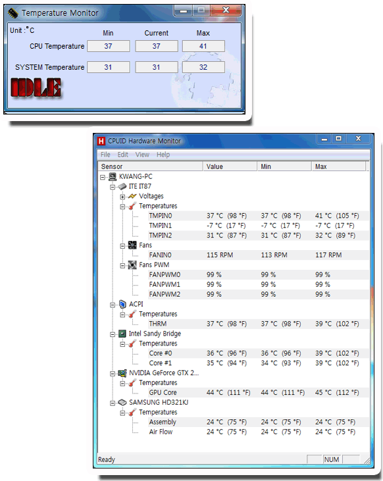383x481 pixels.
Task: Open the Help menu
Action: point(163,155)
